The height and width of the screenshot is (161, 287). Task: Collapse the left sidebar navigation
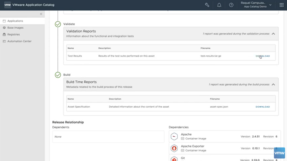pos(41,14)
